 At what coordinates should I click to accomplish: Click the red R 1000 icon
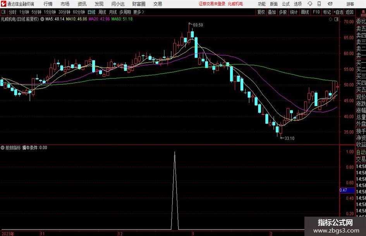(363, 13)
